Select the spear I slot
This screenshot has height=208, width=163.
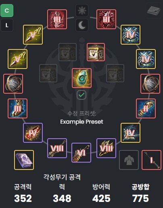click(151, 160)
